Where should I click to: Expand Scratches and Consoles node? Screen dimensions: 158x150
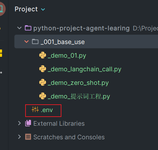point(19,137)
